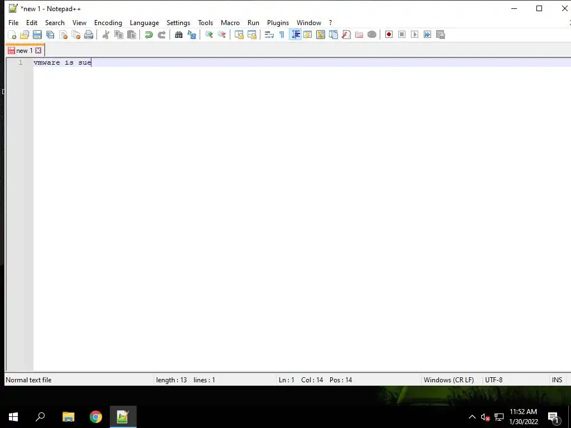Image resolution: width=571 pixels, height=428 pixels.
Task: Click the Close All documents toolbar icon
Action: (x=76, y=35)
